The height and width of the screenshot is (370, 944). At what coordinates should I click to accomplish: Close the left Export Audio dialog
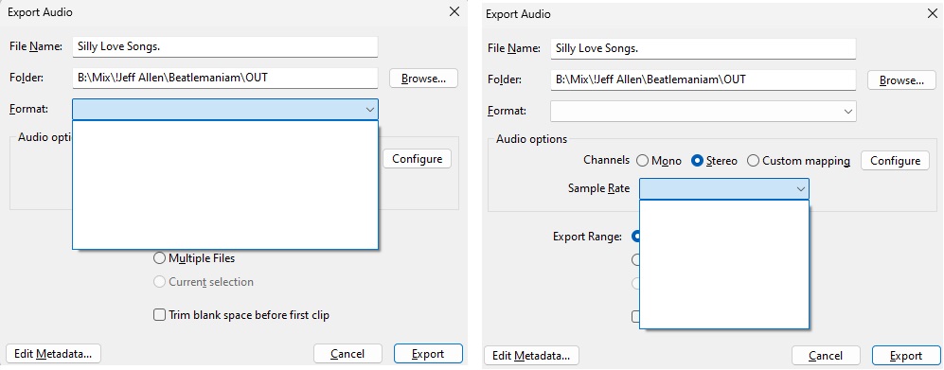454,11
